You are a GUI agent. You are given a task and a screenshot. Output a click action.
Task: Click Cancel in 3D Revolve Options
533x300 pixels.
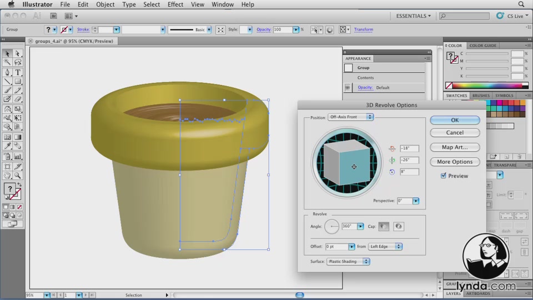point(455,133)
